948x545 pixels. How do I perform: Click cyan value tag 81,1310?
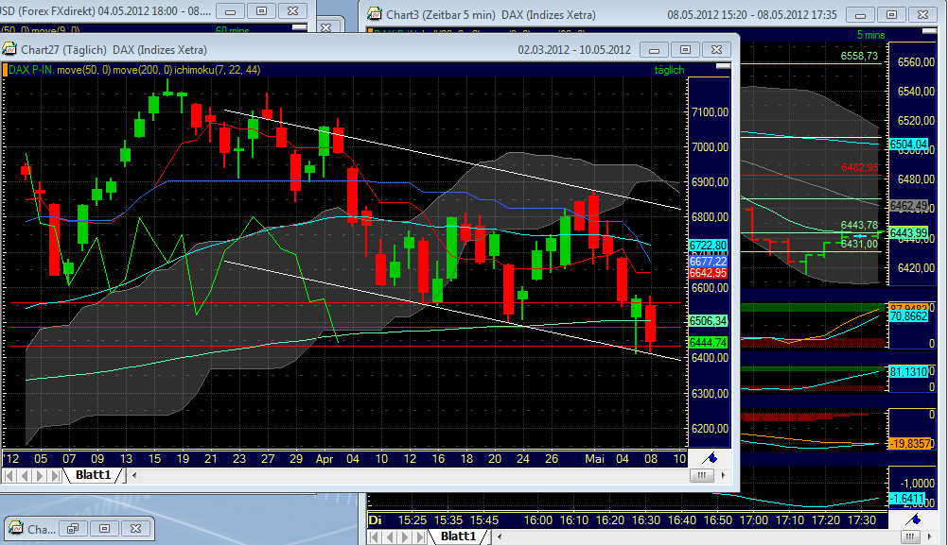(908, 372)
